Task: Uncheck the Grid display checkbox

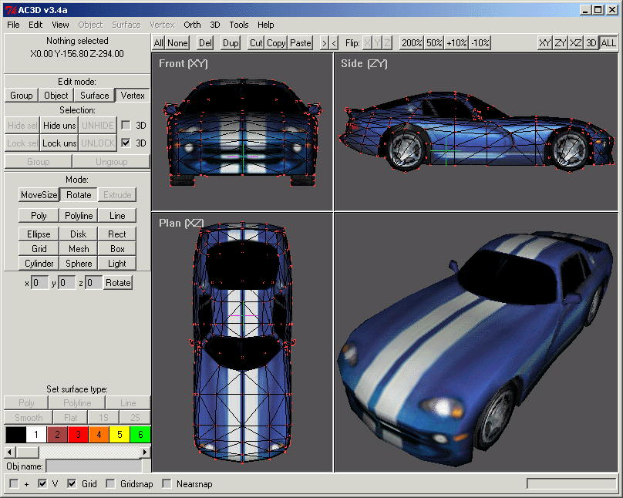Action: tap(72, 484)
